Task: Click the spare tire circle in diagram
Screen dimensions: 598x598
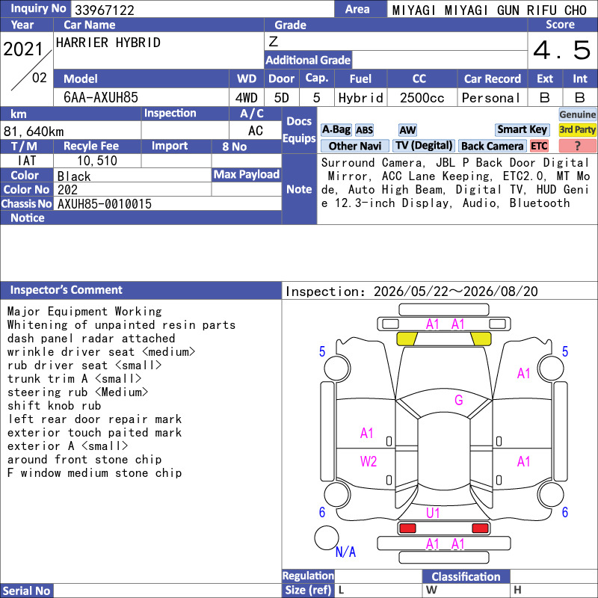Action: 327,537
